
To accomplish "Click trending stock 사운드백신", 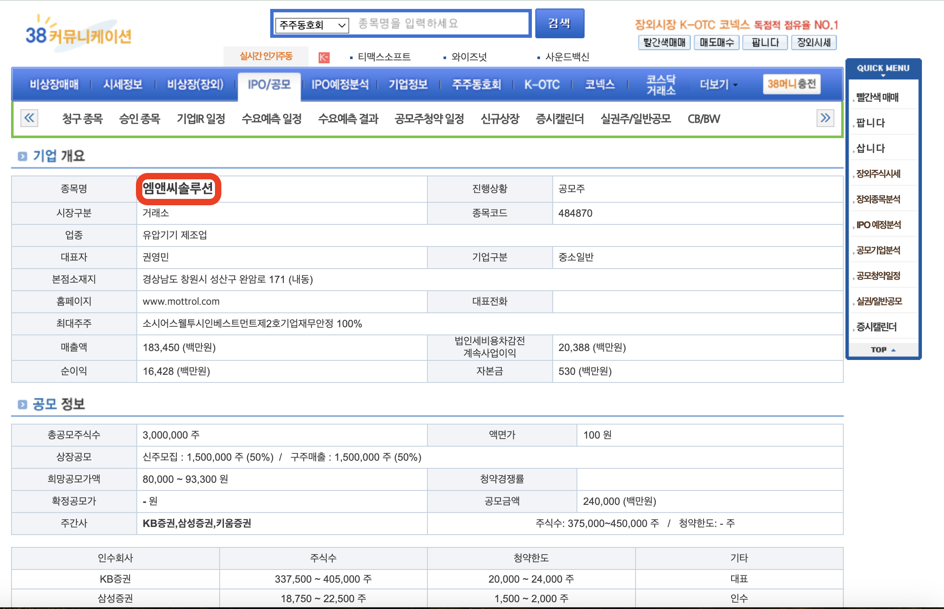I will click(x=567, y=57).
